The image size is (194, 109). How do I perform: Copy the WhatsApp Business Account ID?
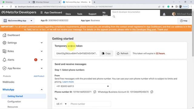pyautogui.click(x=152, y=92)
